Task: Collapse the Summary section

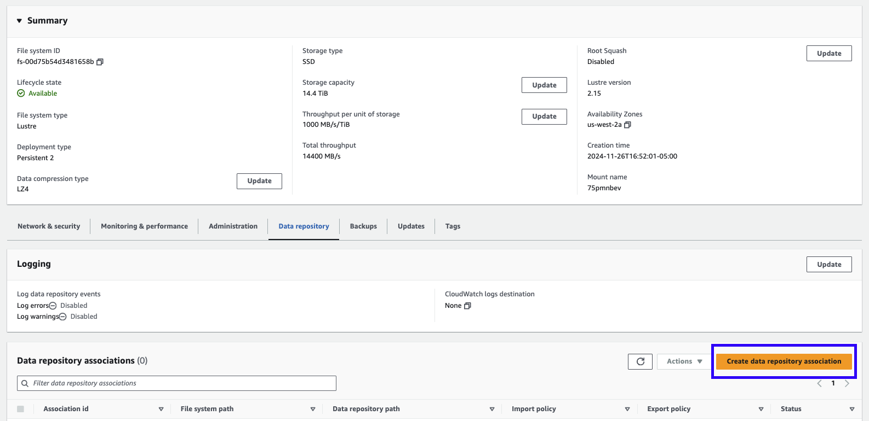Action: coord(19,21)
